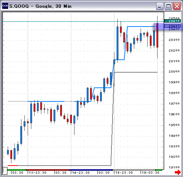Click the 19300 price axis label
This screenshot has width=183, height=177.
point(174,146)
